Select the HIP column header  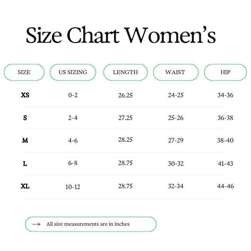coord(225,72)
